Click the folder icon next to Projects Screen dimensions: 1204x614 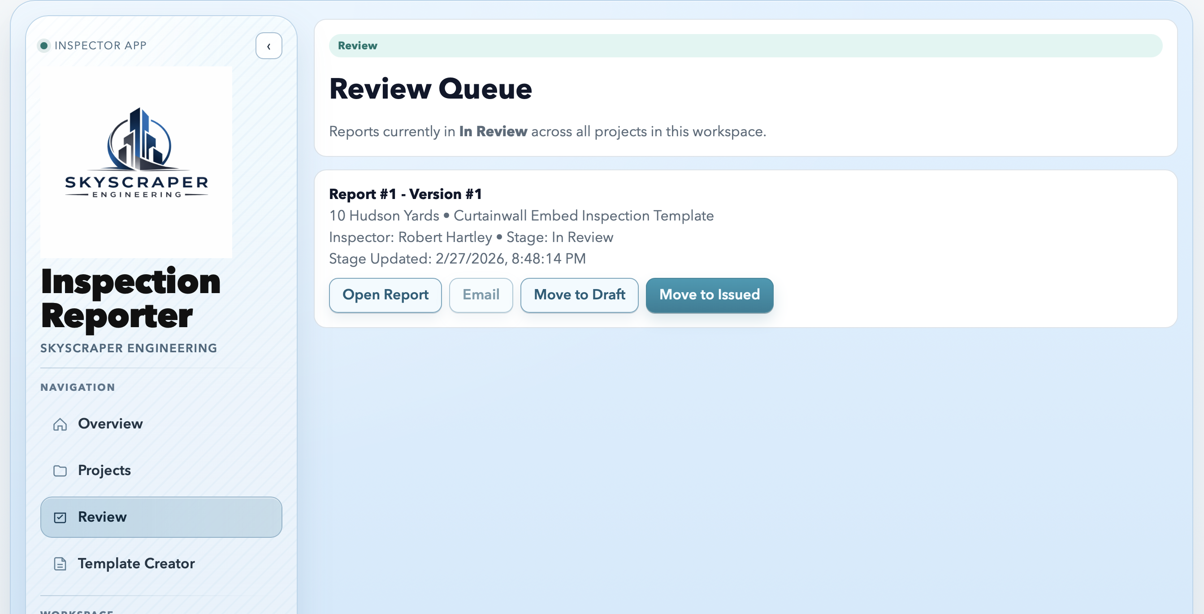[60, 471]
